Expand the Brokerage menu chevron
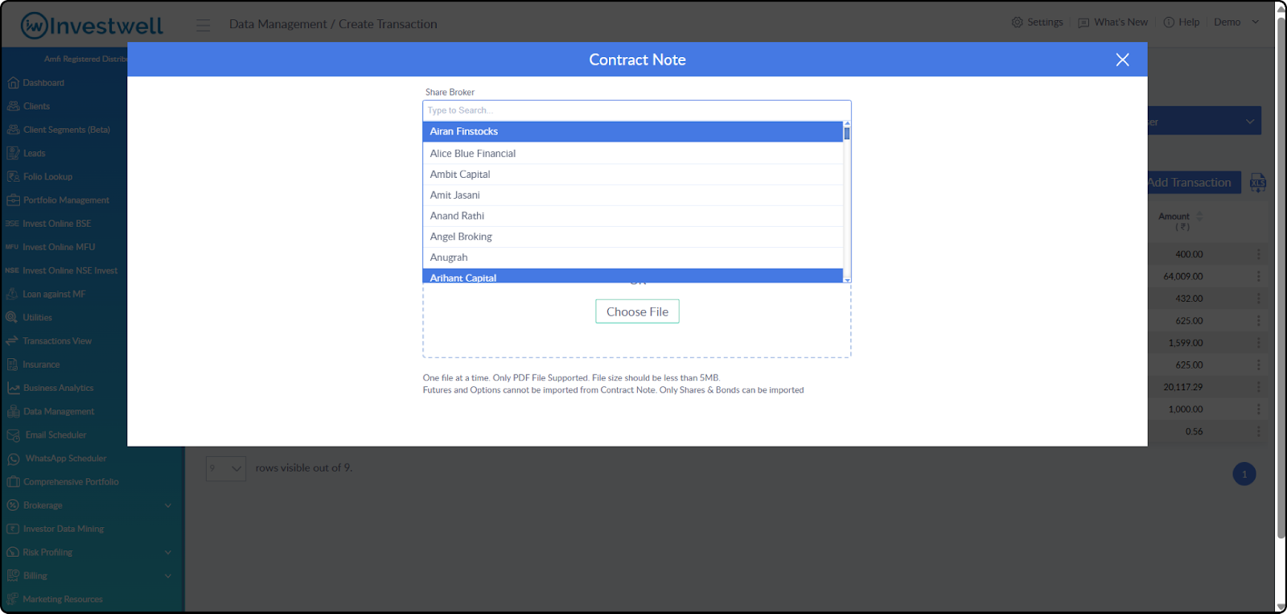The image size is (1287, 614). tap(168, 505)
